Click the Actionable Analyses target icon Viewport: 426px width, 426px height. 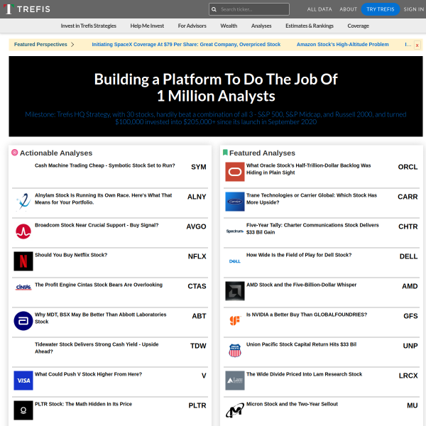coord(15,153)
